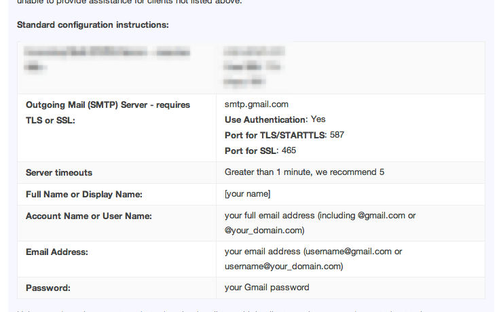Click the 'Port for SSL: 465' line
The width and height of the screenshot is (501, 312).
[260, 151]
